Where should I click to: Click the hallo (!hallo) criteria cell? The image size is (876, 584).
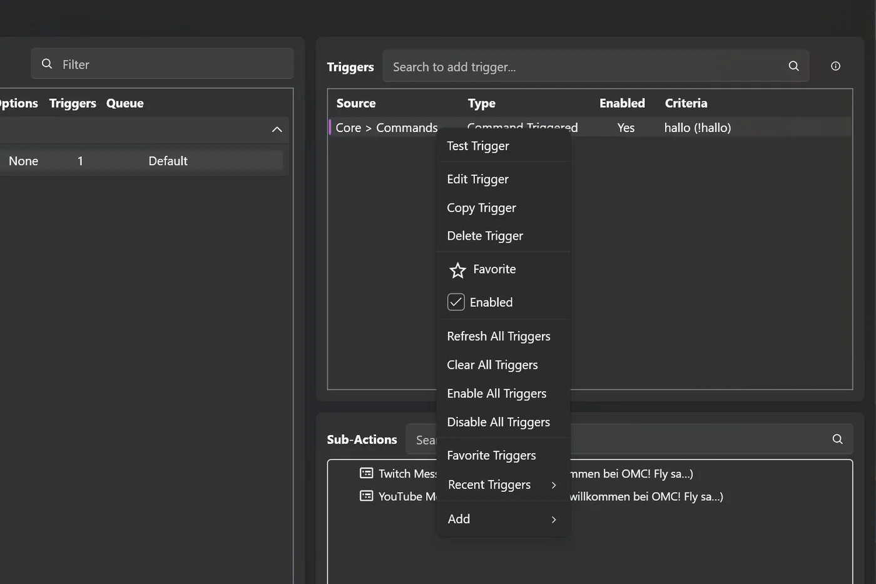pyautogui.click(x=698, y=128)
